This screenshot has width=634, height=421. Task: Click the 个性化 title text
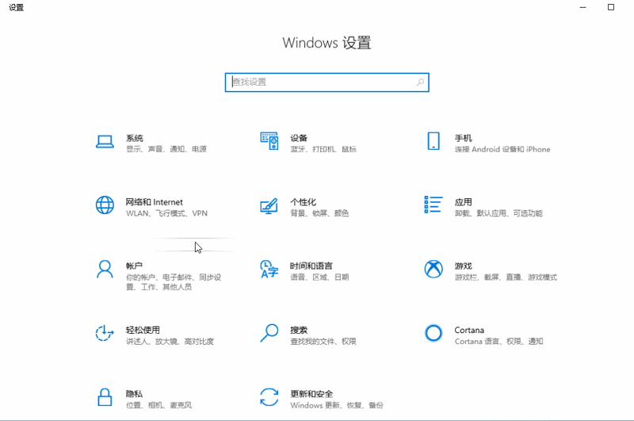[304, 202]
